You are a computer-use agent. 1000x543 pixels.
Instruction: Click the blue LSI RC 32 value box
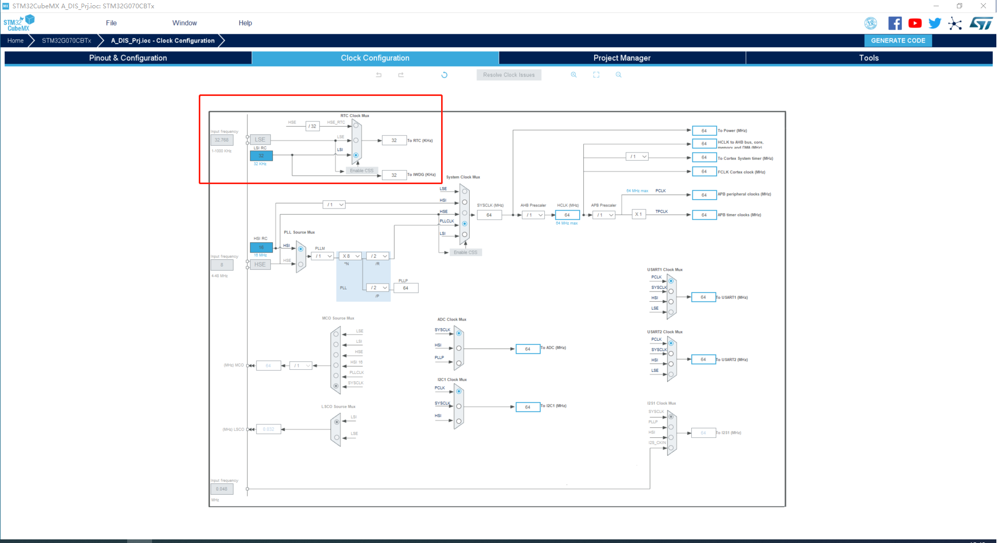pos(261,156)
